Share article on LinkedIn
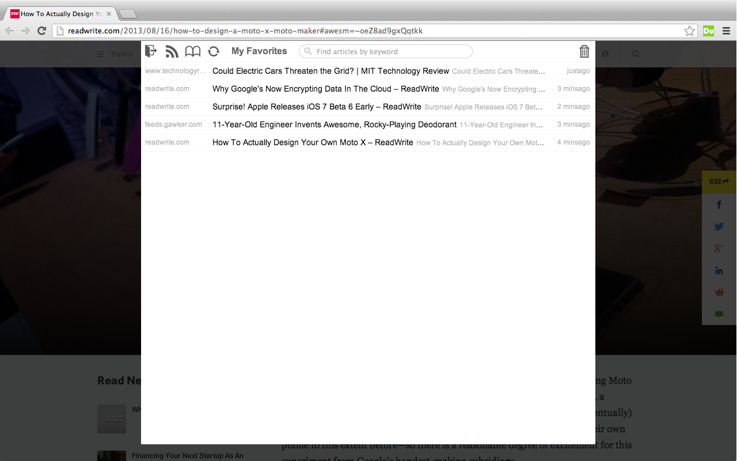737x461 pixels. [x=719, y=270]
